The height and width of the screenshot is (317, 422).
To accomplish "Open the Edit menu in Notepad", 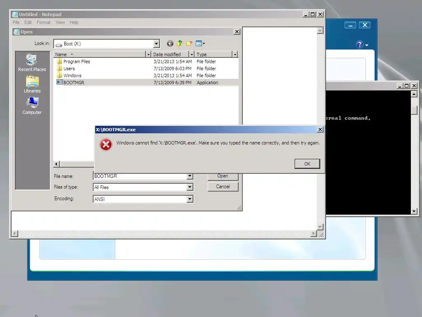I will coord(28,22).
